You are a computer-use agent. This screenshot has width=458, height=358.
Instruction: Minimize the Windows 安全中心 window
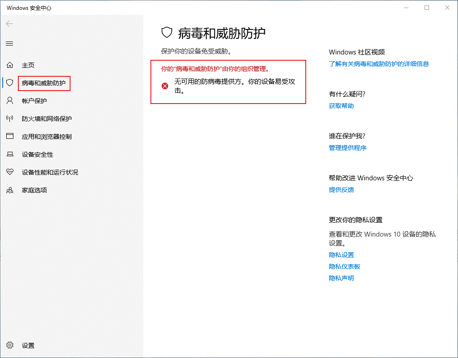406,8
